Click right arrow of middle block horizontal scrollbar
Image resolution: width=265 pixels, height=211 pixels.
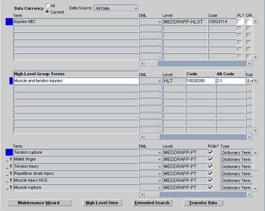point(250,137)
